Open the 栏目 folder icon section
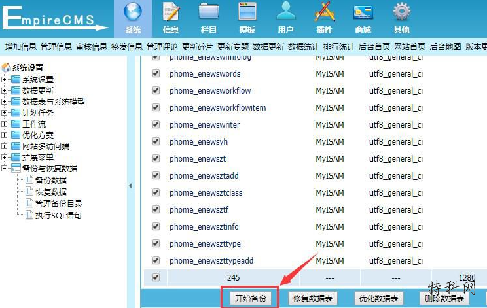Screen dimensions: 487x308 pyautogui.click(x=209, y=18)
